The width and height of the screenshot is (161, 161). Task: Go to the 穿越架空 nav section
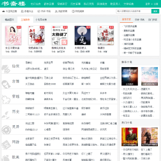62,4
